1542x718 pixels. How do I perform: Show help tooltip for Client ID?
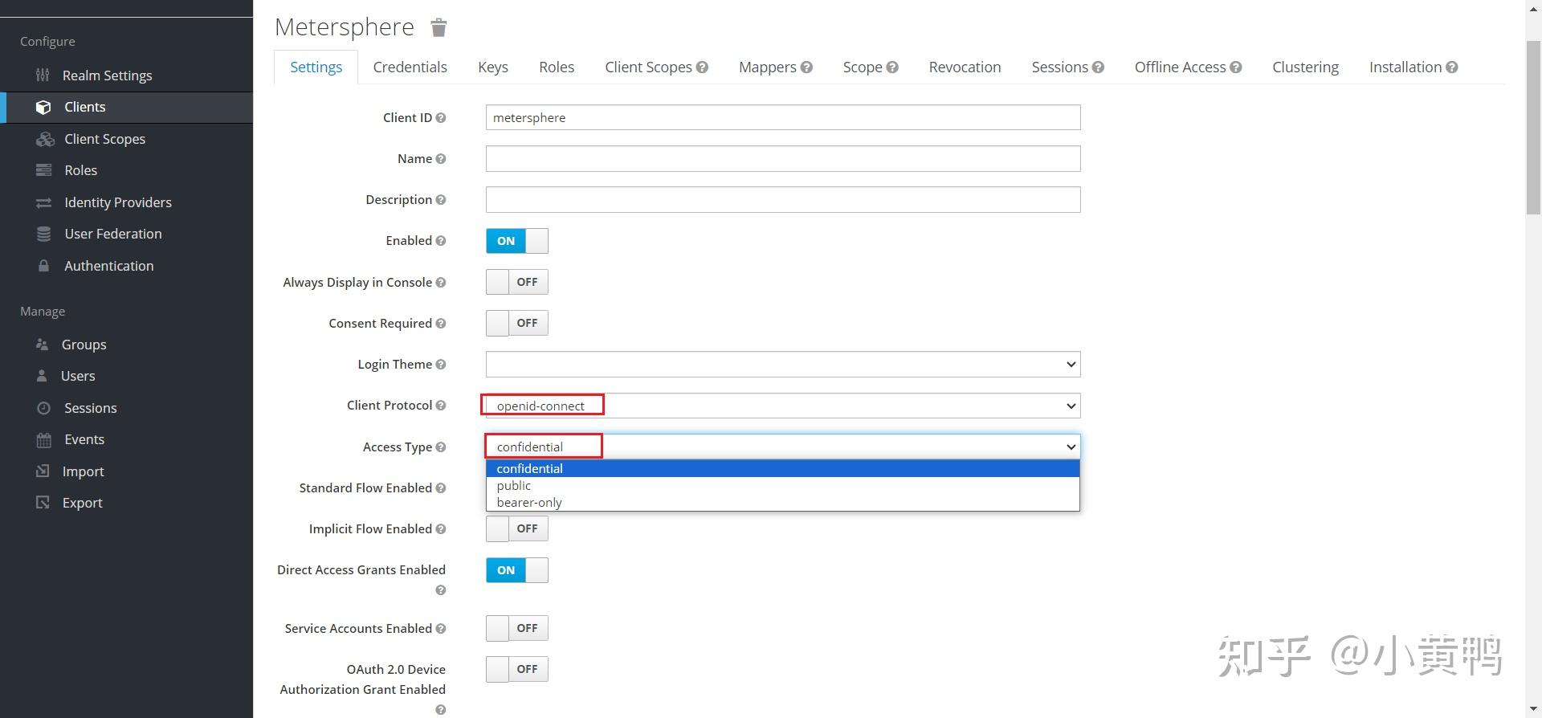point(440,118)
